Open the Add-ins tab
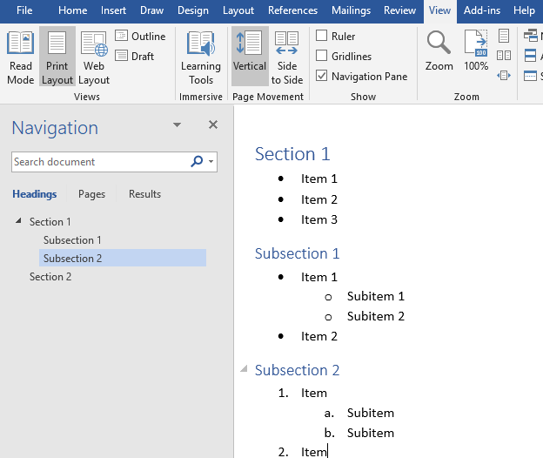 coord(482,10)
